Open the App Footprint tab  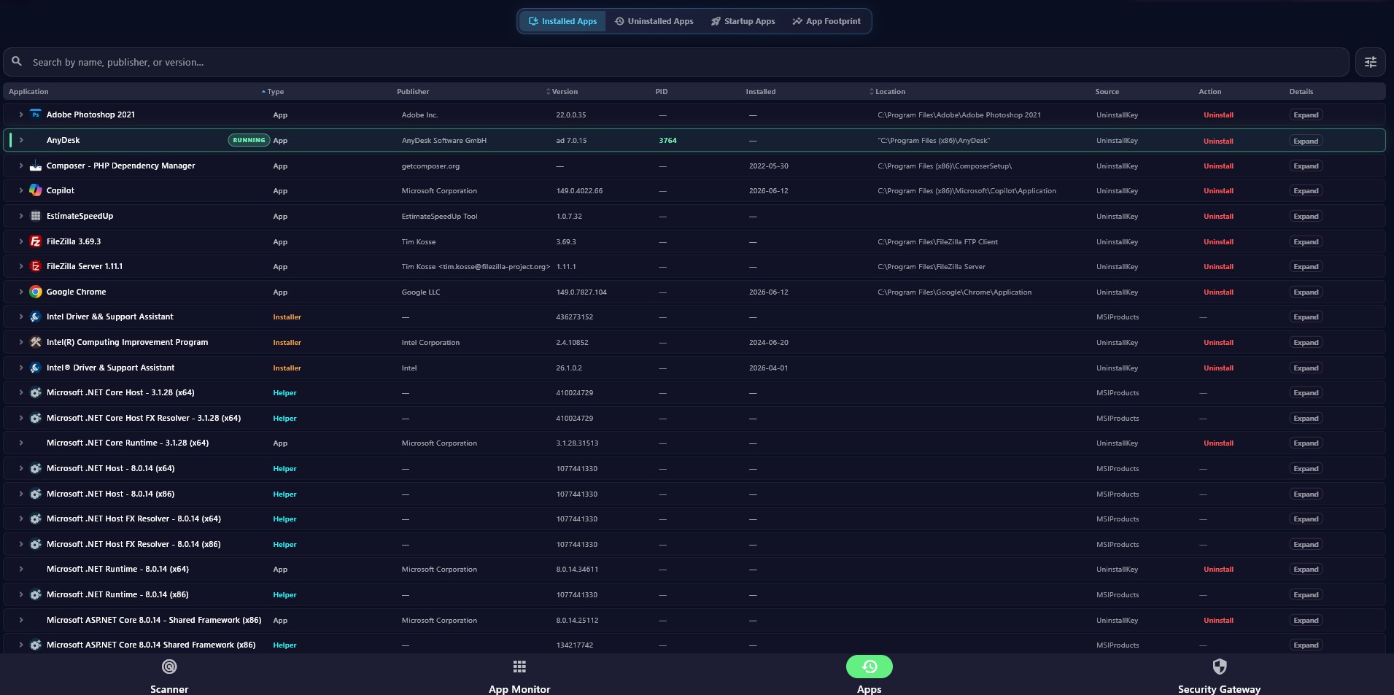[x=826, y=21]
